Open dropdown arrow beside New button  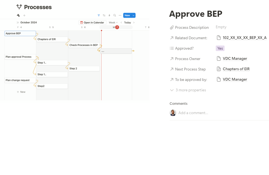[x=133, y=15]
